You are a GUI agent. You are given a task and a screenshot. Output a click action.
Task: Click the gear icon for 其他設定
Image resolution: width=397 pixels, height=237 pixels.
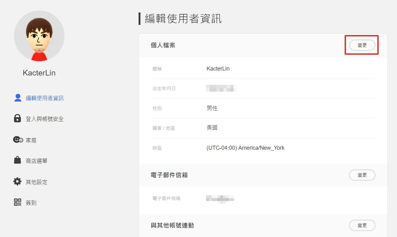[x=17, y=181]
